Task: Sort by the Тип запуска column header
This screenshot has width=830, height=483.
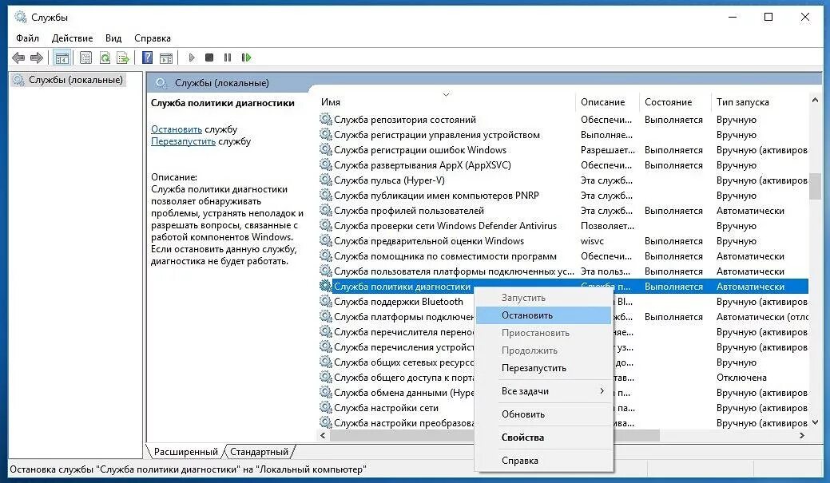Action: point(761,102)
